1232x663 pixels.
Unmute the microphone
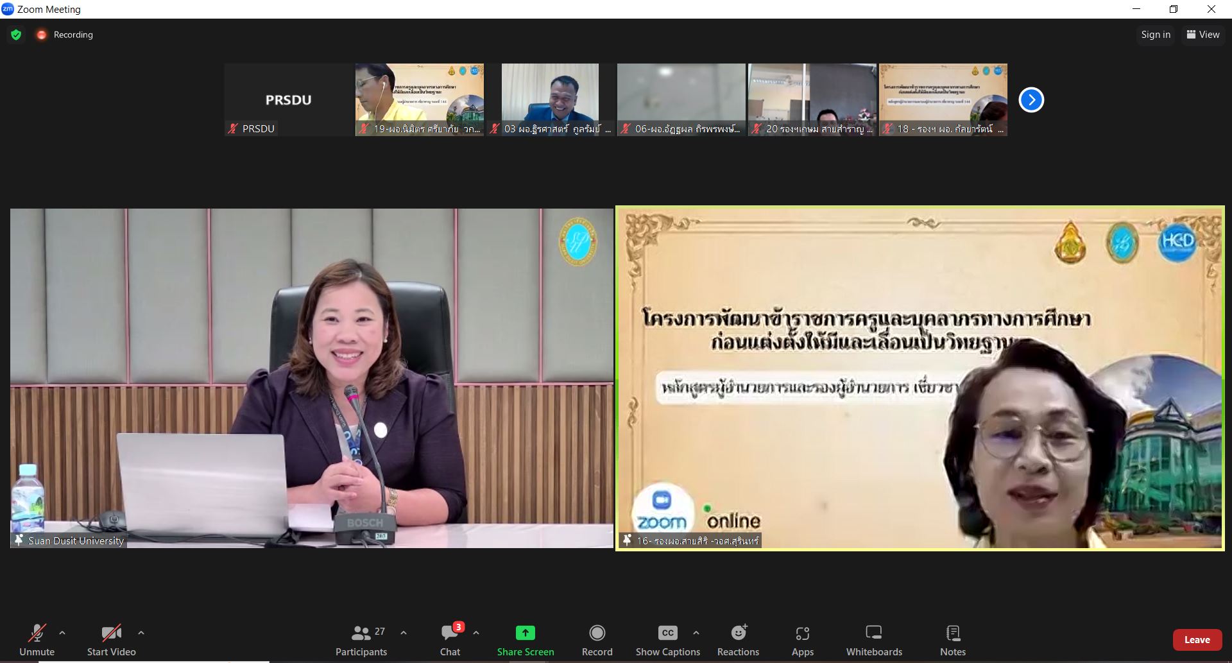(x=37, y=641)
